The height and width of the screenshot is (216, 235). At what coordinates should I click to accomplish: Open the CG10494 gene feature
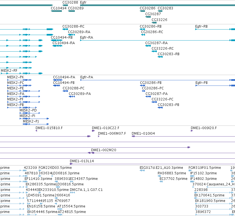56,11
